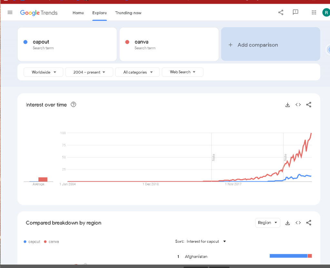Click the header share icon
Screen dimensions: 330x268
(x=281, y=12)
